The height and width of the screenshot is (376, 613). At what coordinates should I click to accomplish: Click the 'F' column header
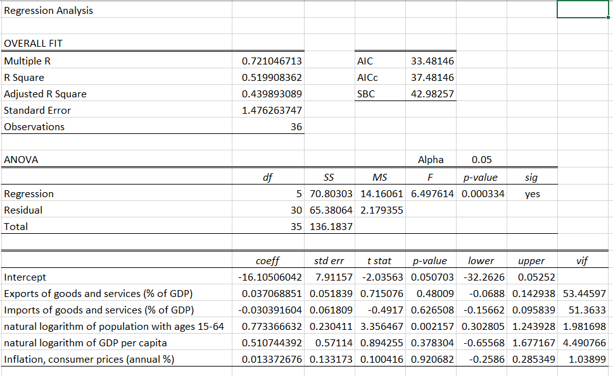(x=430, y=178)
